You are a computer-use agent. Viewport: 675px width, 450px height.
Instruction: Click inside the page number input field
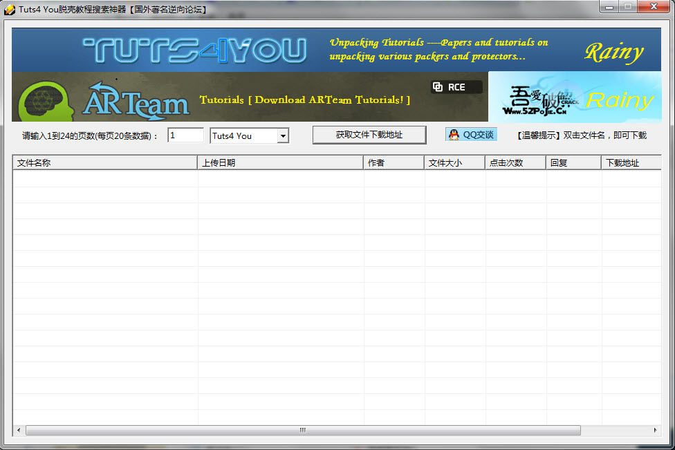point(185,135)
